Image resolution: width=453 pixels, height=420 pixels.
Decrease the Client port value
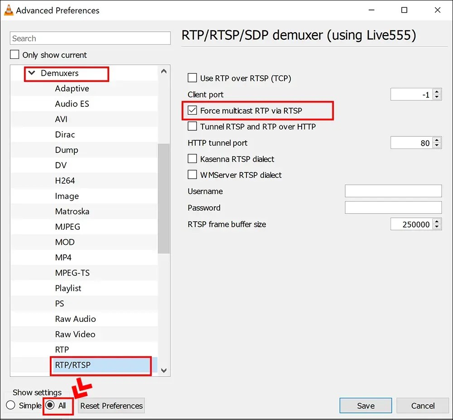[x=437, y=97]
